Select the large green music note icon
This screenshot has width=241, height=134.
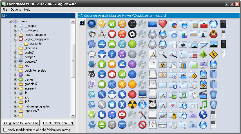coord(203,105)
